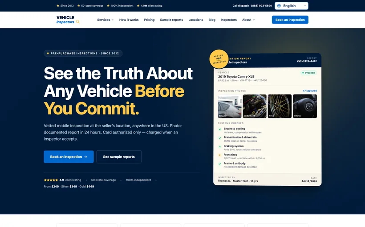Open the Under hood inspection photo
The height and width of the screenshot is (227, 365).
255,106
